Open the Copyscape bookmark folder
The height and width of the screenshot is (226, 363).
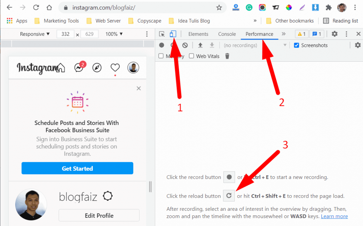(x=145, y=21)
